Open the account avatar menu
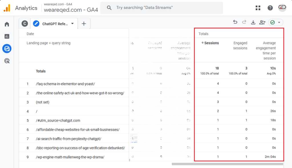 click(x=282, y=8)
